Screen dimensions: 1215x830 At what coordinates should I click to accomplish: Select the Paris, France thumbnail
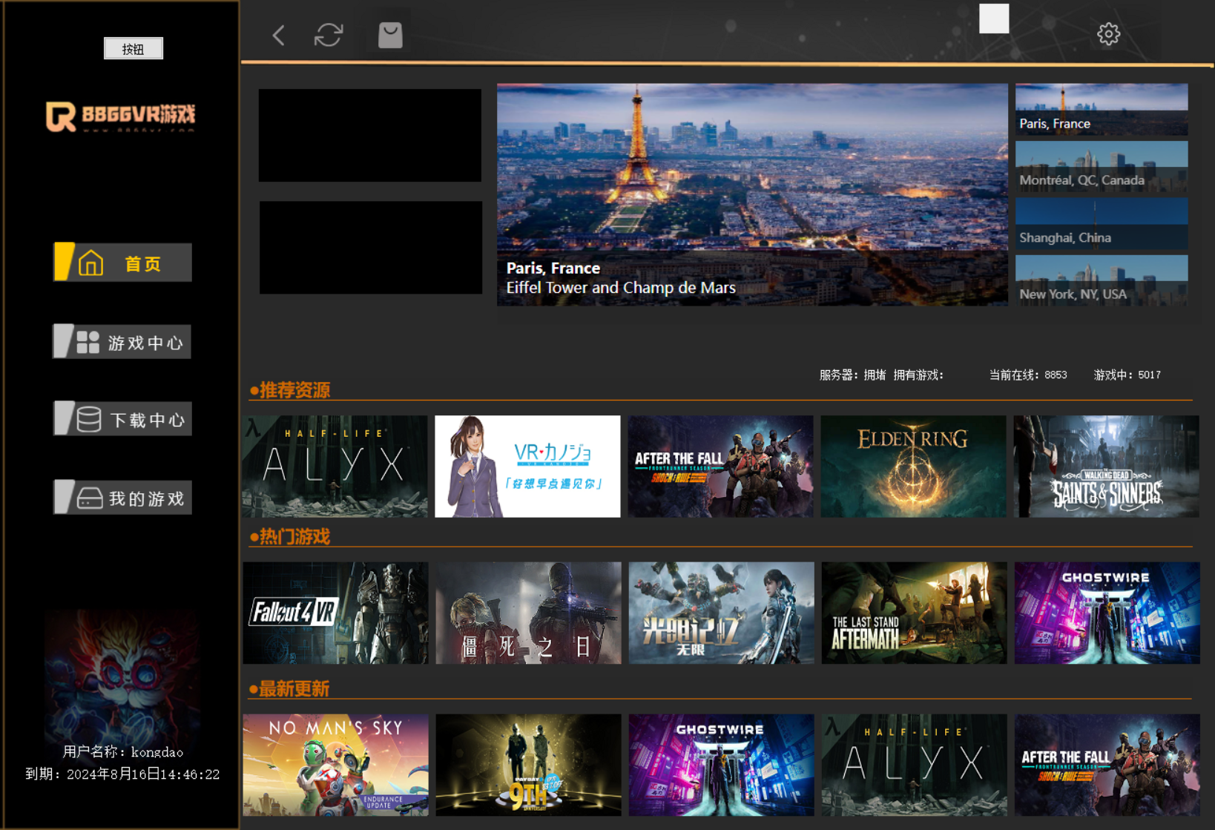point(1102,109)
